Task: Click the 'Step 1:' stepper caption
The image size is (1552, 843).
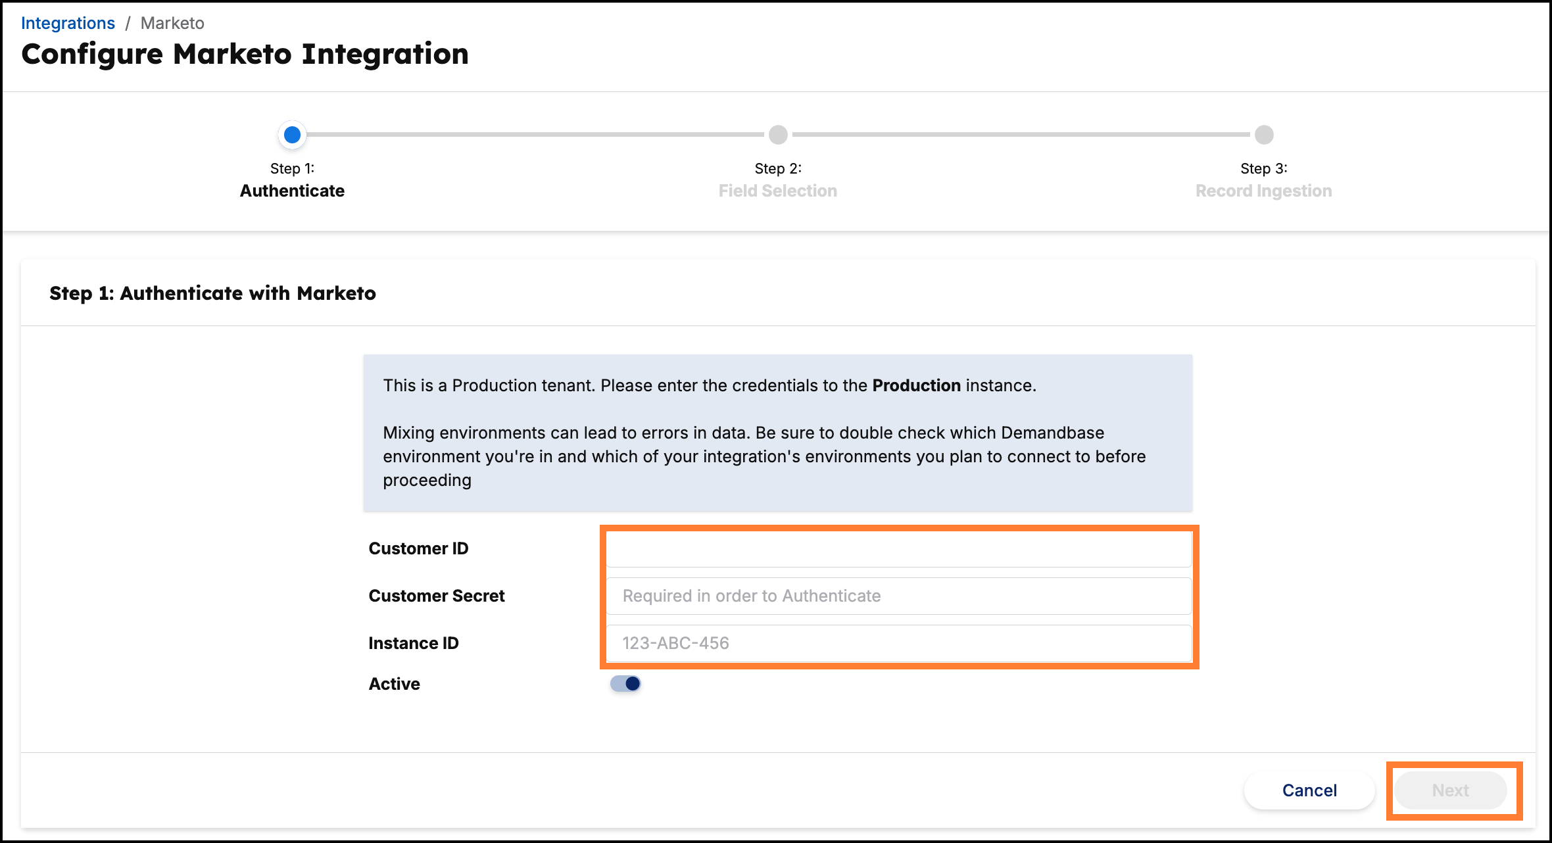Action: [293, 168]
